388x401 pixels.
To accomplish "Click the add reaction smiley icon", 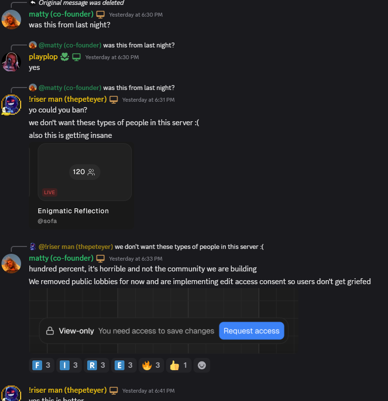I will click(x=201, y=365).
